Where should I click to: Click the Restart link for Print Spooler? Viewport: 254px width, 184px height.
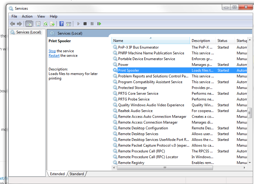click(x=54, y=55)
